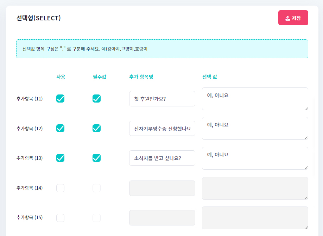Click the empty 선택 값 textarea for 추가항목 (15)
The height and width of the screenshot is (236, 323).
click(255, 218)
